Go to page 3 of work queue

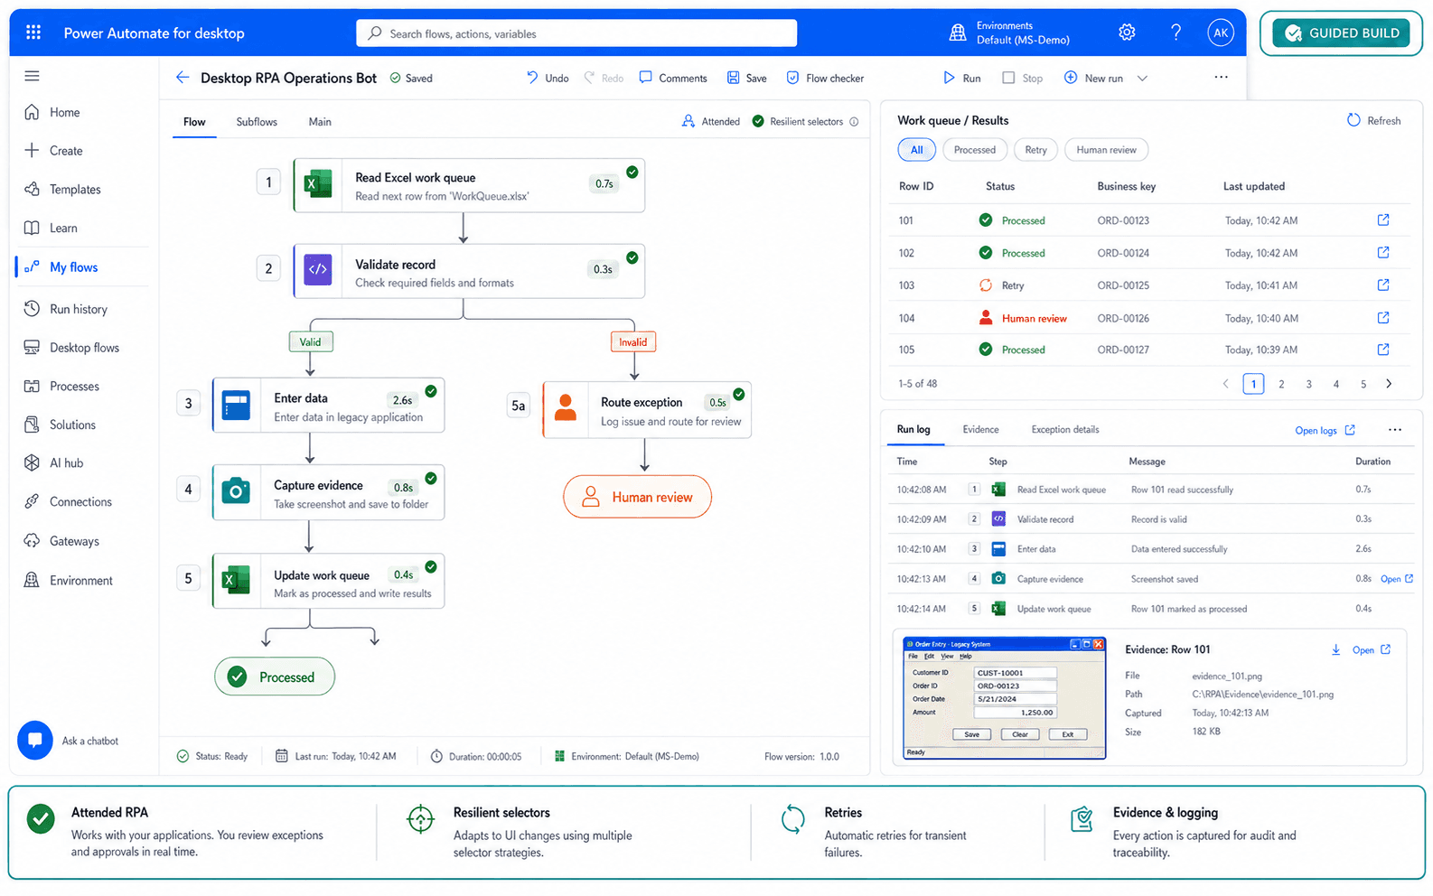(1308, 384)
